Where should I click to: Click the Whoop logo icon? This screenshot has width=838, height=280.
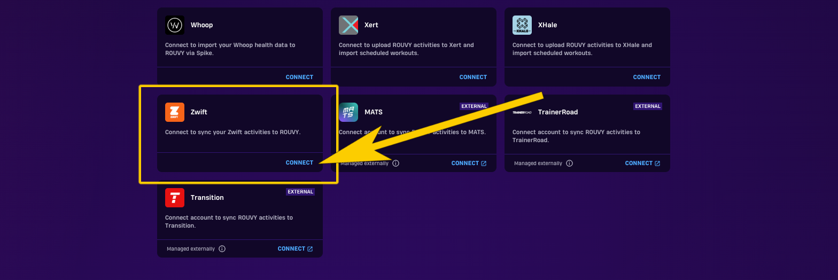[175, 25]
